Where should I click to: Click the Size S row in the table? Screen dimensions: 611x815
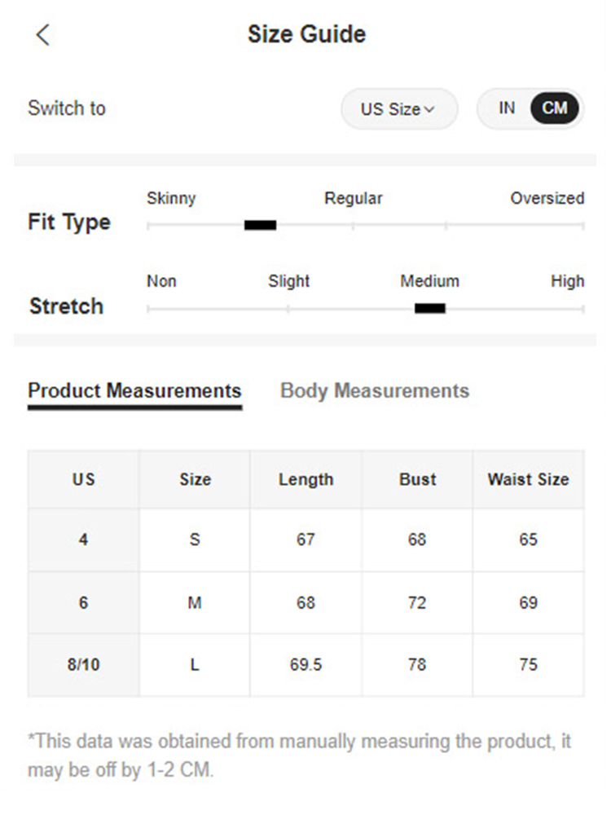(194, 540)
